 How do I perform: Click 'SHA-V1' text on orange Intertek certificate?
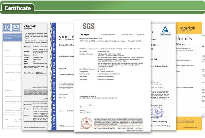point(180,44)
